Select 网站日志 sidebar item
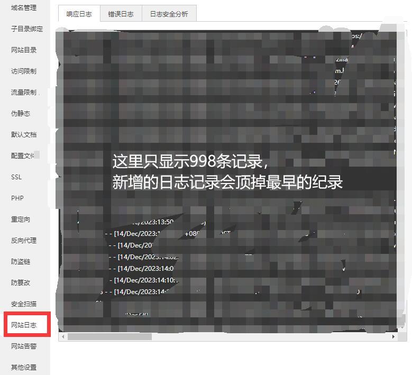 click(x=24, y=325)
